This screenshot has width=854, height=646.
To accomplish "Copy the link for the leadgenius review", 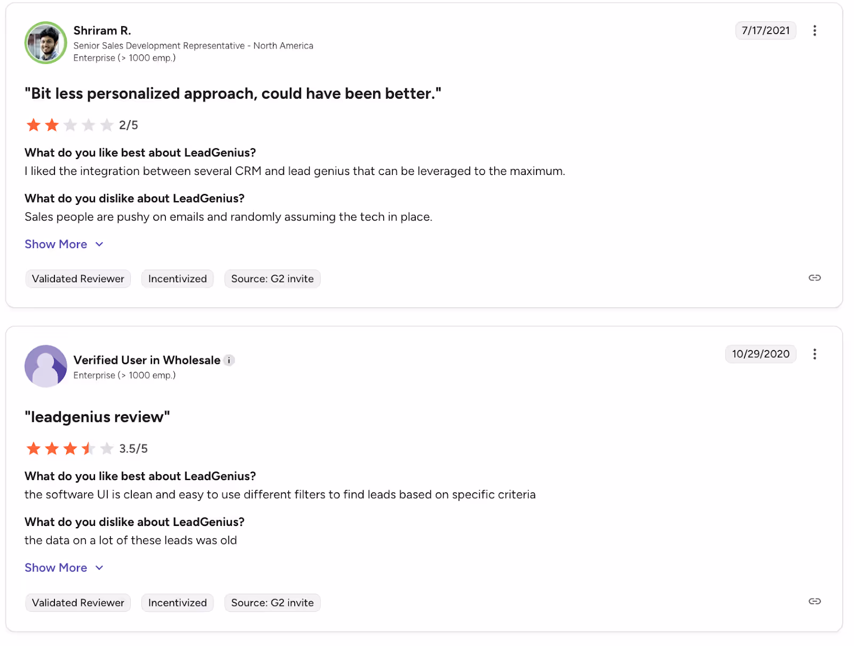I will [x=815, y=601].
